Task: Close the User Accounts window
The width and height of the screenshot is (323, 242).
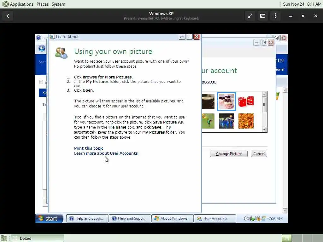Action: [x=271, y=43]
